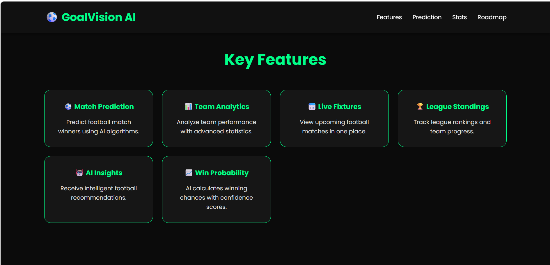Select the Team Analytics card heading
This screenshot has height=265, width=550.
pyautogui.click(x=222, y=107)
